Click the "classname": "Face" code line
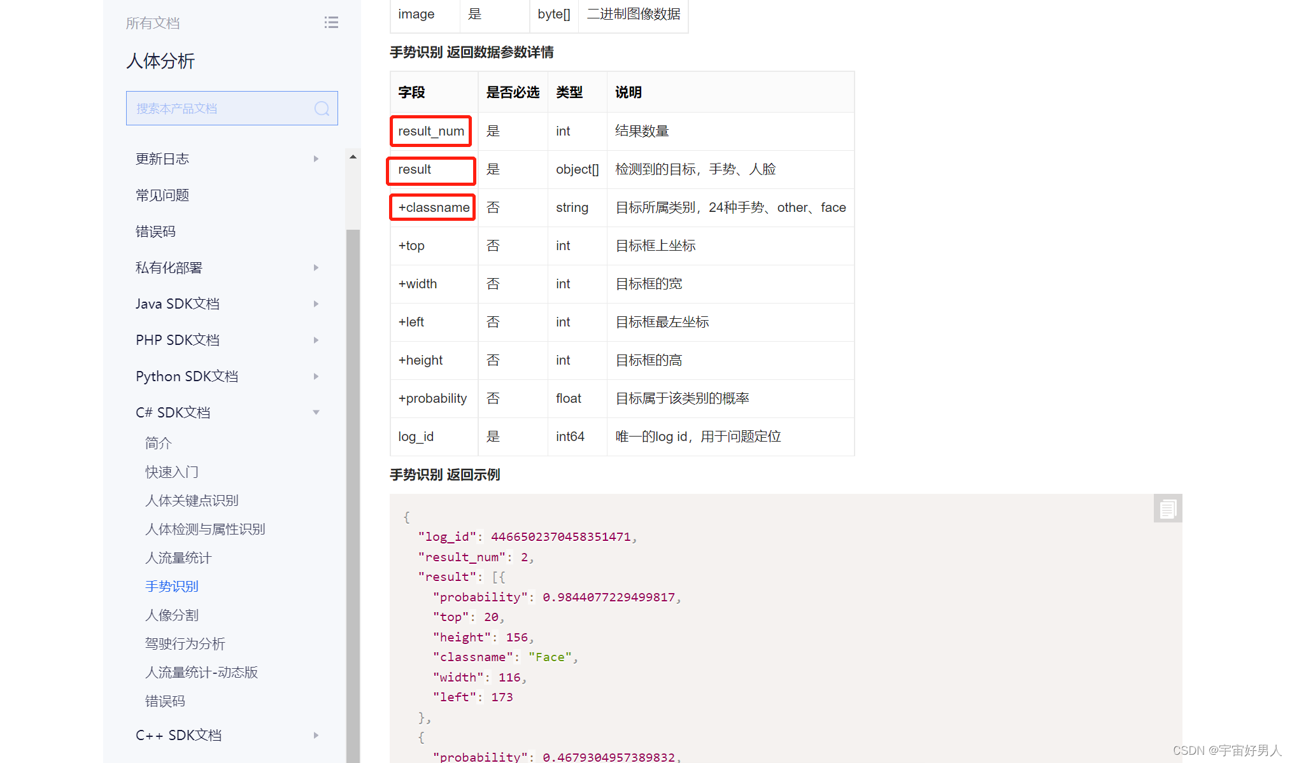The width and height of the screenshot is (1292, 763). (x=506, y=657)
